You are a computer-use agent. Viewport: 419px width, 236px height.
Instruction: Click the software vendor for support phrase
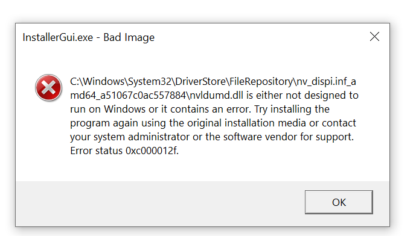(x=289, y=137)
